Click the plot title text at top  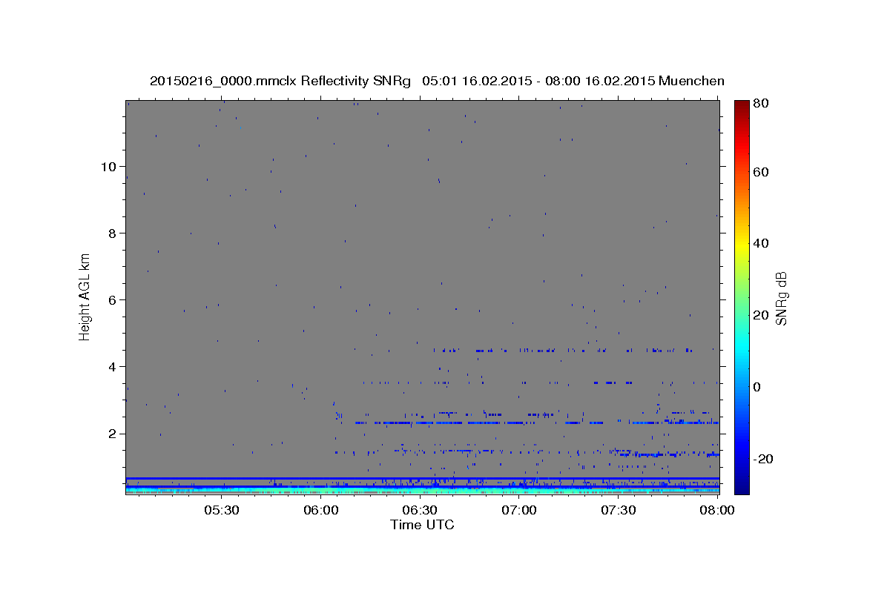click(437, 81)
